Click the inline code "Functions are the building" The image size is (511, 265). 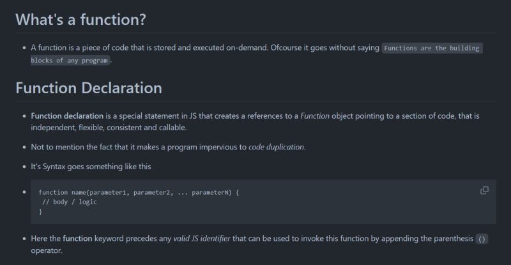point(432,49)
